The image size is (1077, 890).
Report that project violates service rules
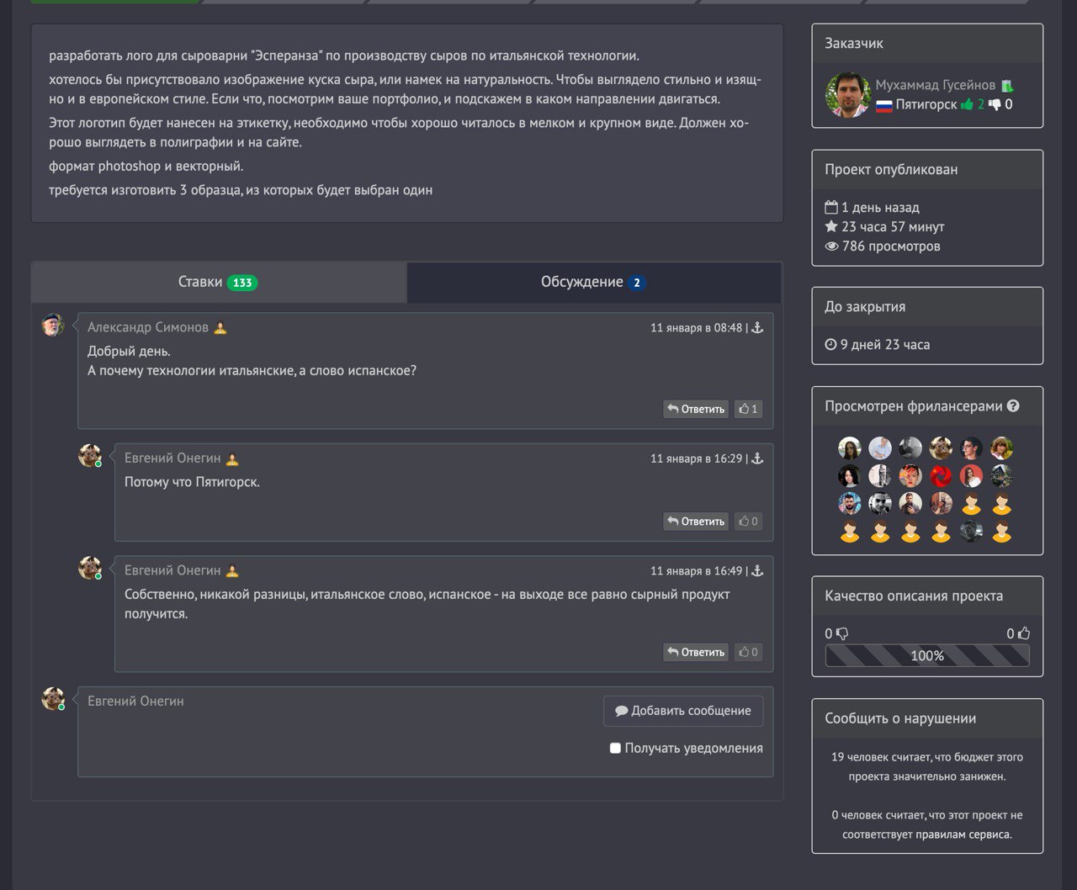[927, 824]
